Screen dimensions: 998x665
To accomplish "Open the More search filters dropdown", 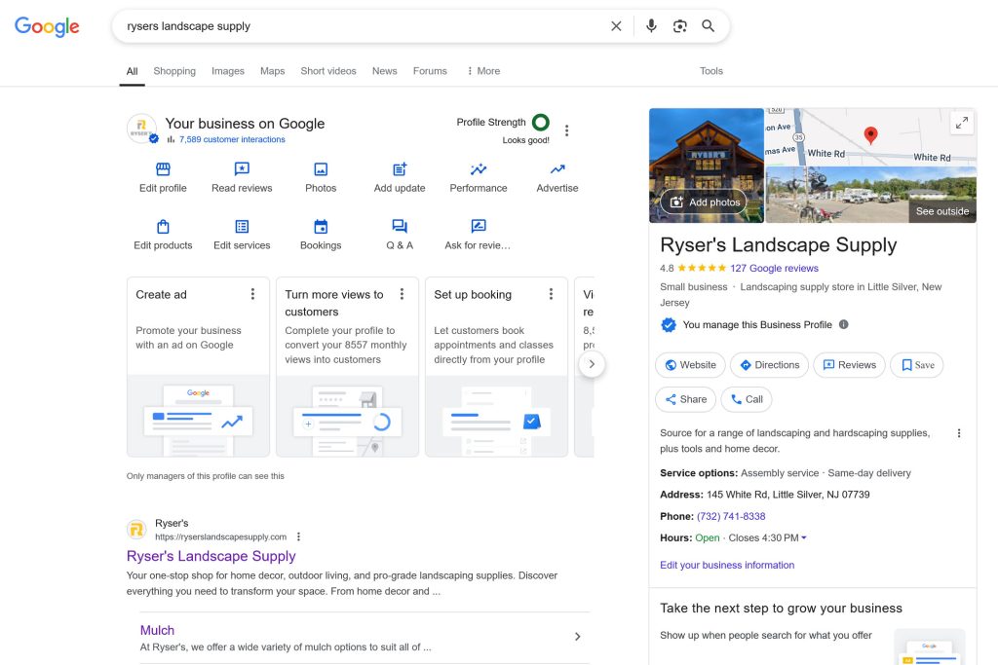I will [483, 71].
